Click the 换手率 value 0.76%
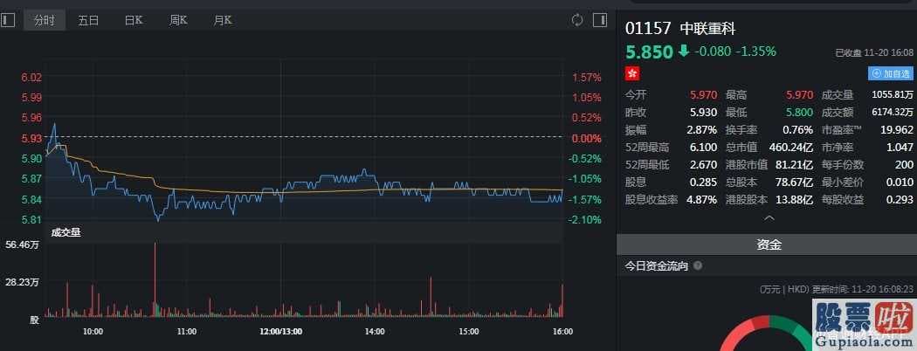The image size is (917, 351). [x=799, y=130]
